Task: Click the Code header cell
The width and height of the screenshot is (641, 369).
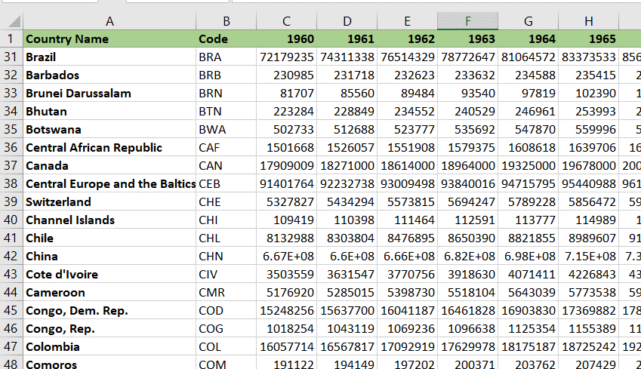Action: (x=226, y=38)
